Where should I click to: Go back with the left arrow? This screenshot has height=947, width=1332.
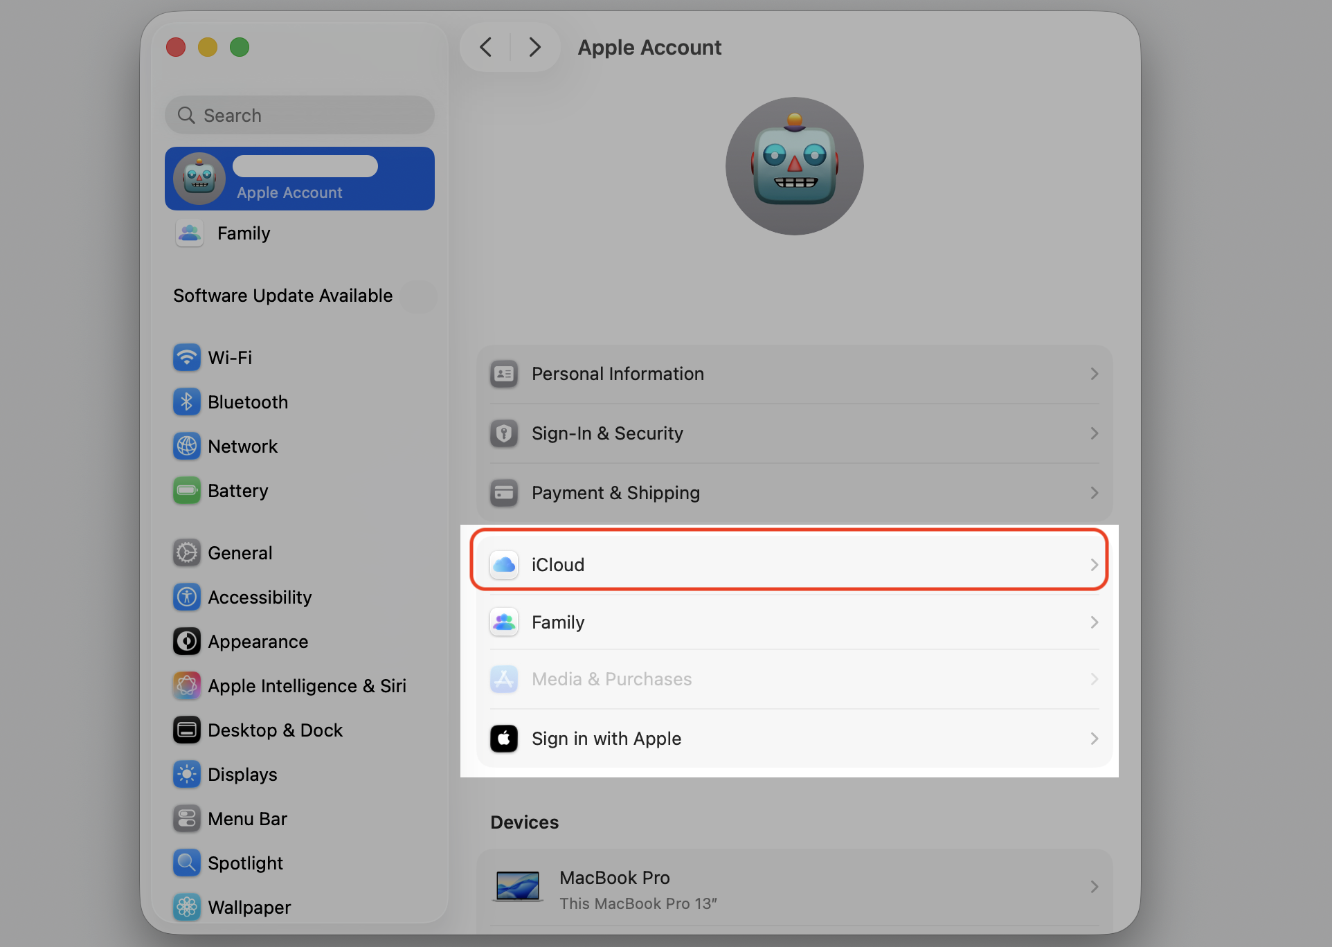point(486,47)
